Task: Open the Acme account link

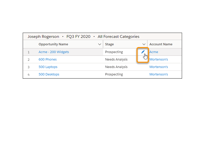Action: (154, 52)
